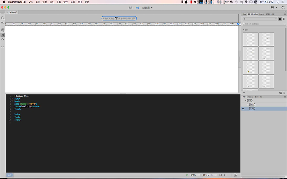Open DOM panel options menu
This screenshot has width=287, height=179.
(x=285, y=97)
